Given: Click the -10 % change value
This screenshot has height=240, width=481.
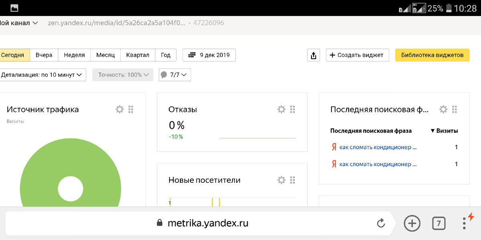Looking at the screenshot, I should coord(176,137).
